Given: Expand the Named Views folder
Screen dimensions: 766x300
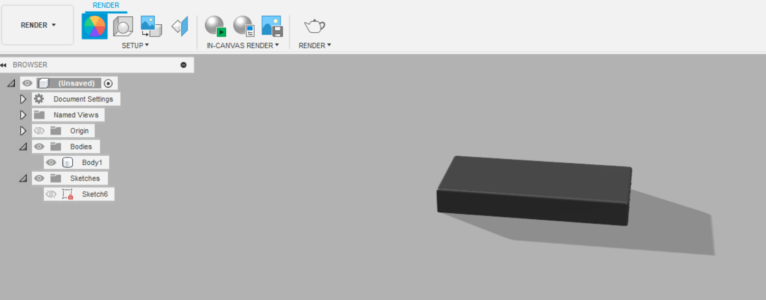Looking at the screenshot, I should click(x=23, y=115).
